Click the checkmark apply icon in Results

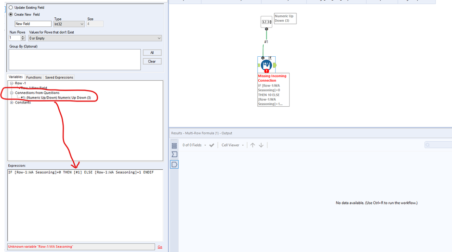pos(212,145)
